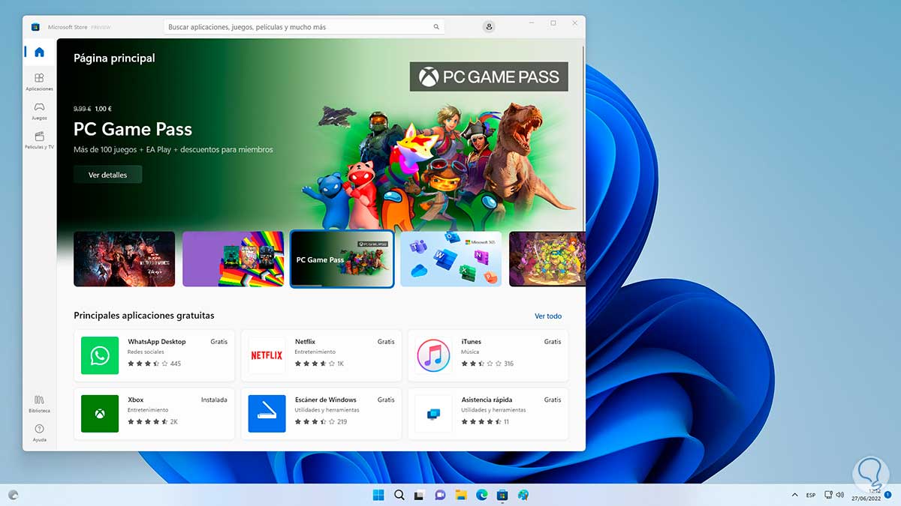
Task: Click Ver detalles button for PC Game Pass
Action: (107, 175)
